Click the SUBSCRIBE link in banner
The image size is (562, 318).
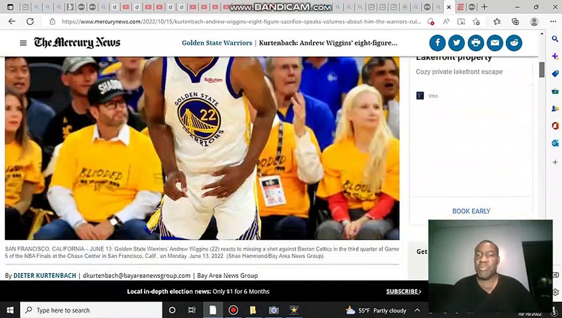404,291
